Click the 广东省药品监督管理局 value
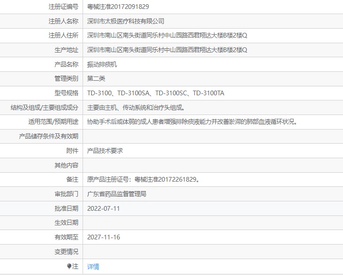Screen dimensions: 343x276 click(116, 194)
